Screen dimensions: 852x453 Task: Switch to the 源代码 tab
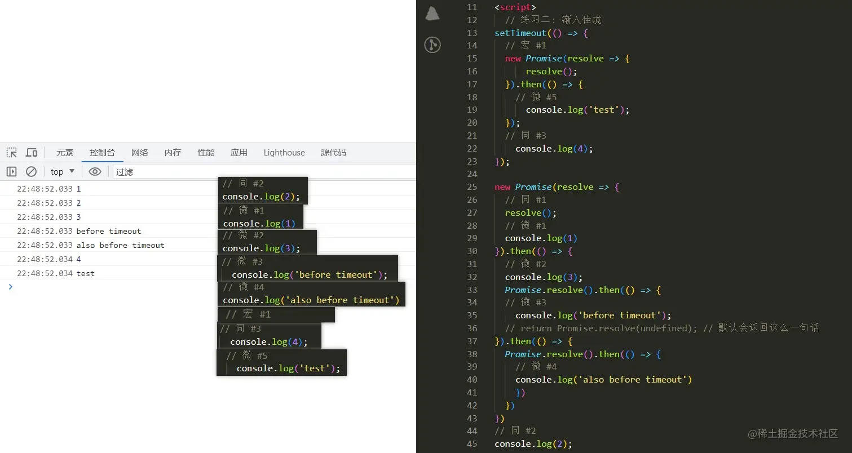[333, 153]
